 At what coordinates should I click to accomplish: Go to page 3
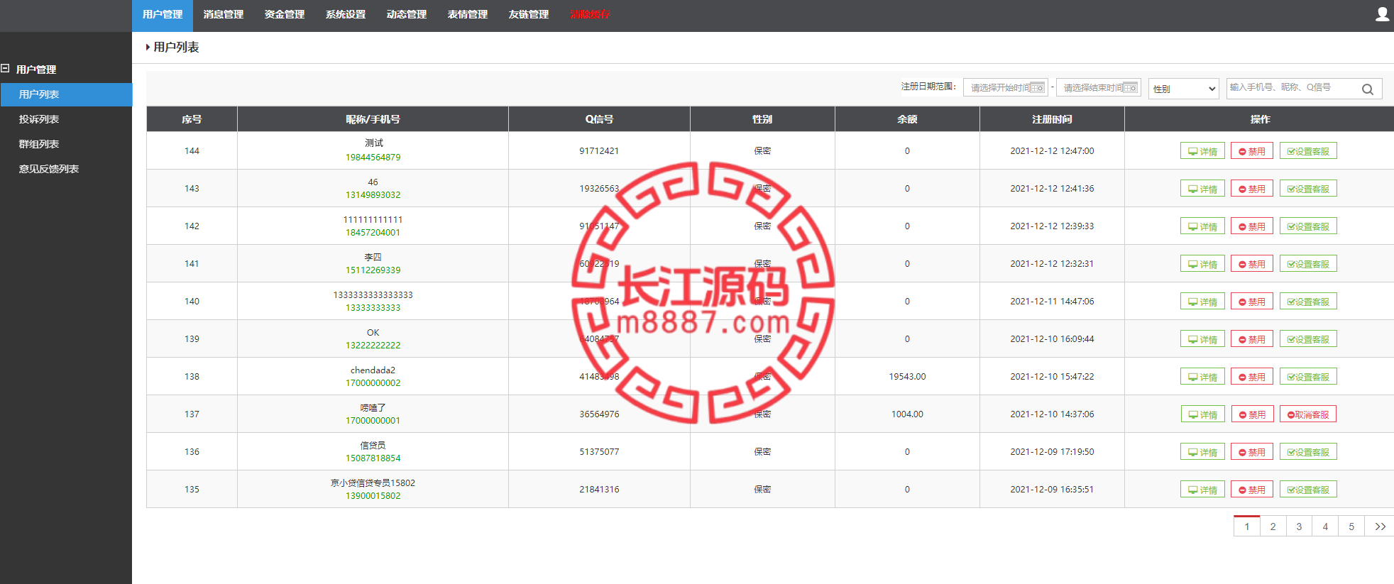[x=1299, y=527]
